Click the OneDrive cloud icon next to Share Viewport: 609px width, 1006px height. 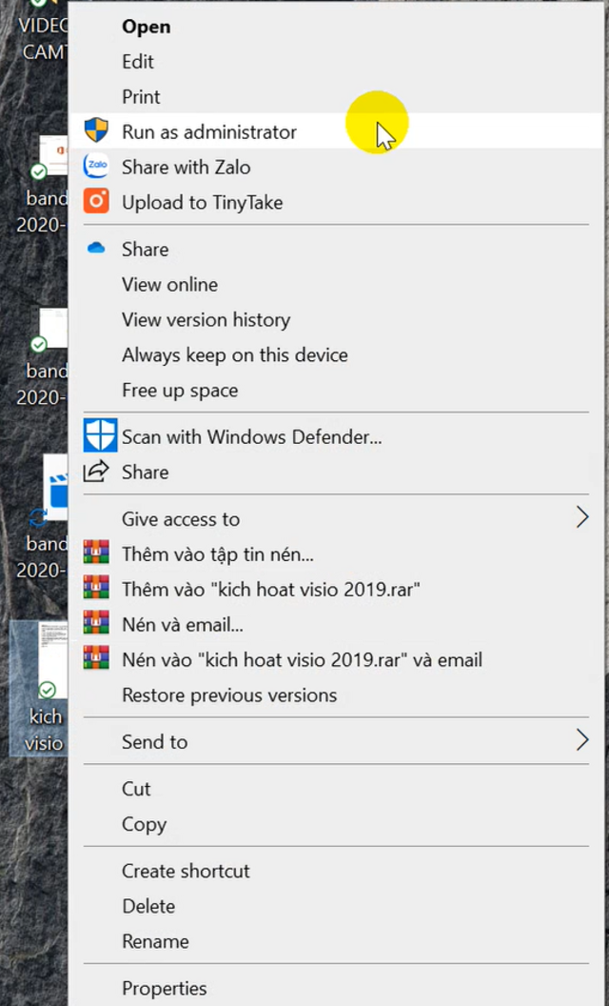tap(96, 248)
